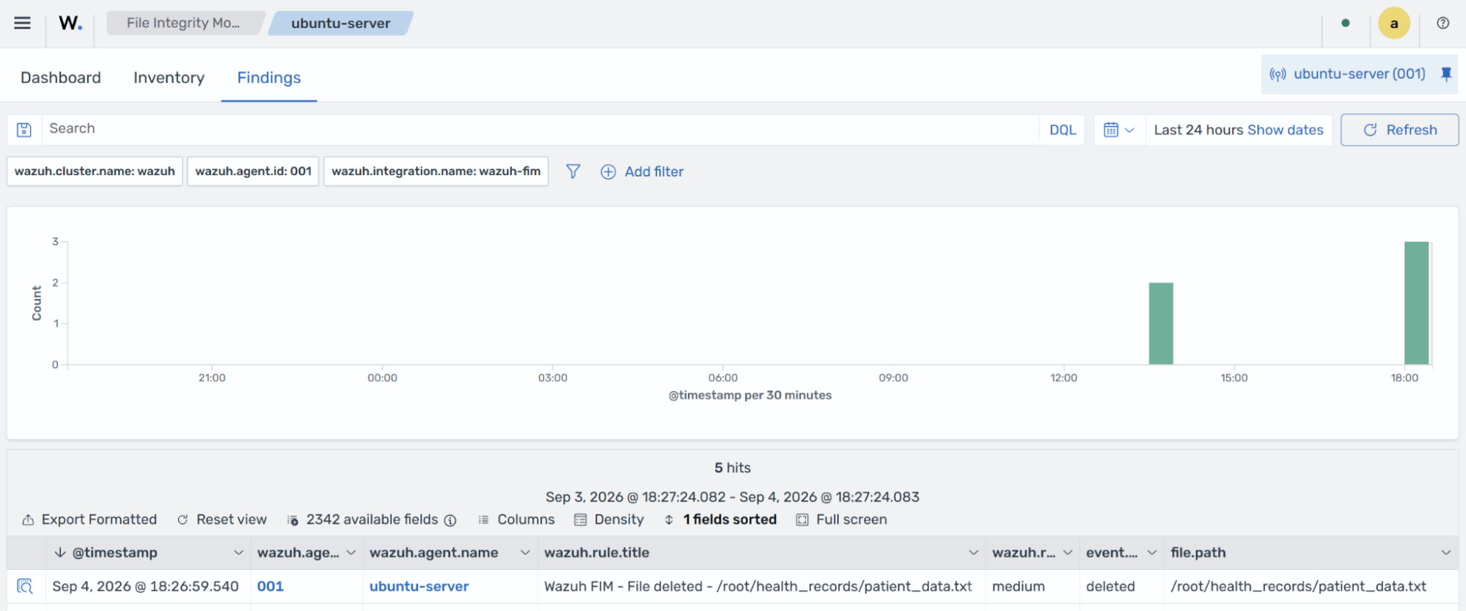Image resolution: width=1466 pixels, height=611 pixels.
Task: Click the green status indicator dot
Action: click(x=1345, y=23)
